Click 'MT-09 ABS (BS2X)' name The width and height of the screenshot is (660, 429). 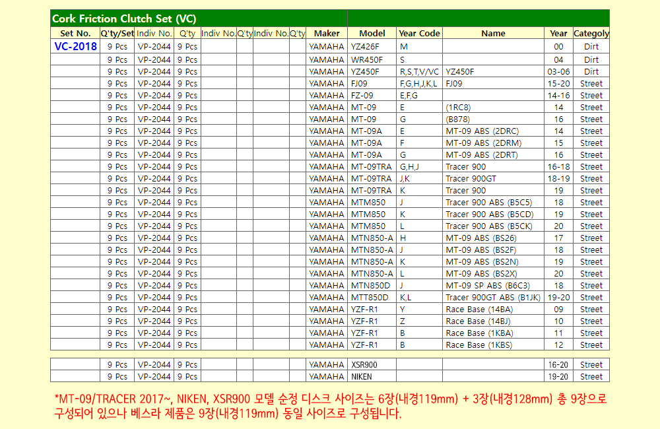tap(482, 274)
